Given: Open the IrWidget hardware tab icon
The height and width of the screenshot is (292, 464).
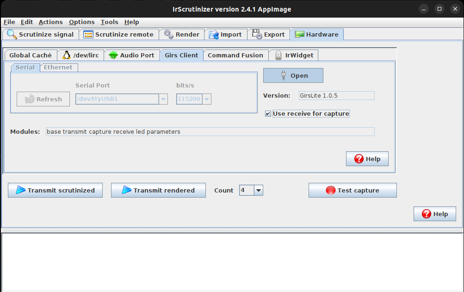Looking at the screenshot, I should pos(278,55).
